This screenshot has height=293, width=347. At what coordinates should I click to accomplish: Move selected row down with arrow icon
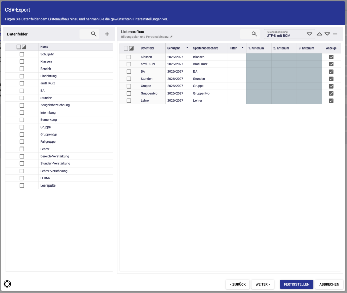[x=327, y=34]
